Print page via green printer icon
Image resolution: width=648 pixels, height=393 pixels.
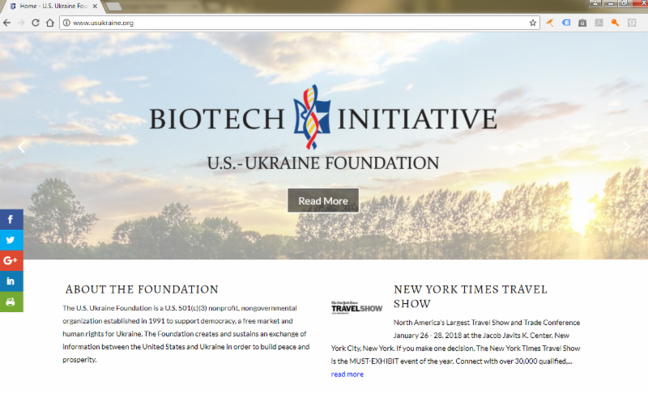[x=11, y=302]
